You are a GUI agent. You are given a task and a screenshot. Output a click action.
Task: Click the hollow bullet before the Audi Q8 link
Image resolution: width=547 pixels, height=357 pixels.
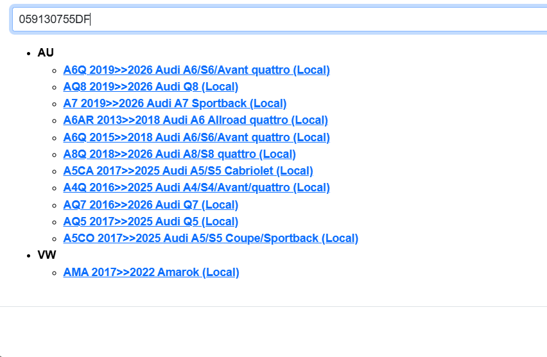pyautogui.click(x=55, y=87)
